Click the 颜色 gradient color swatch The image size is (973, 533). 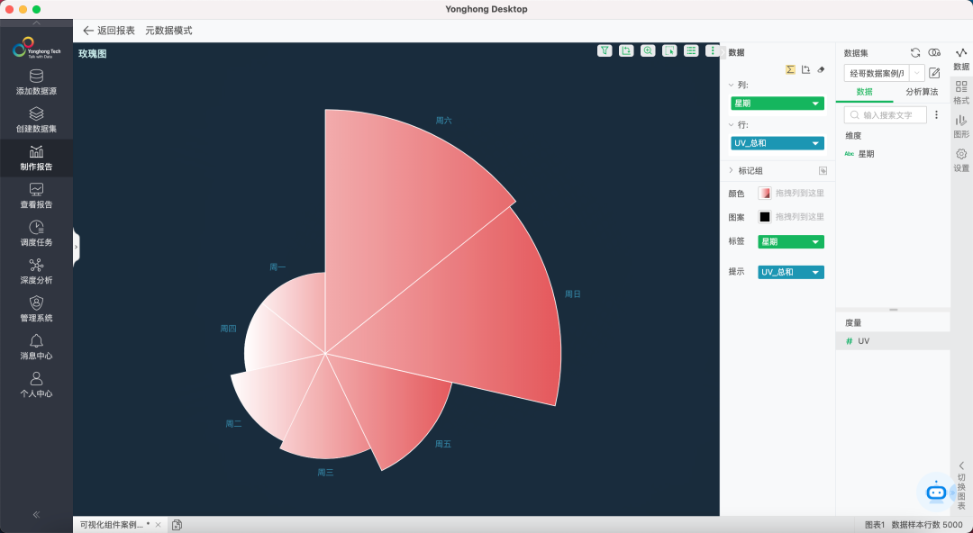[765, 193]
